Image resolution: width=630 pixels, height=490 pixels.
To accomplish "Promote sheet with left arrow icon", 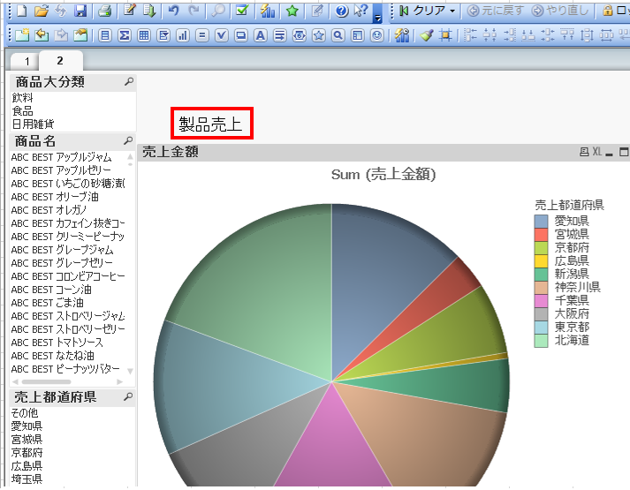I will pos(42,35).
